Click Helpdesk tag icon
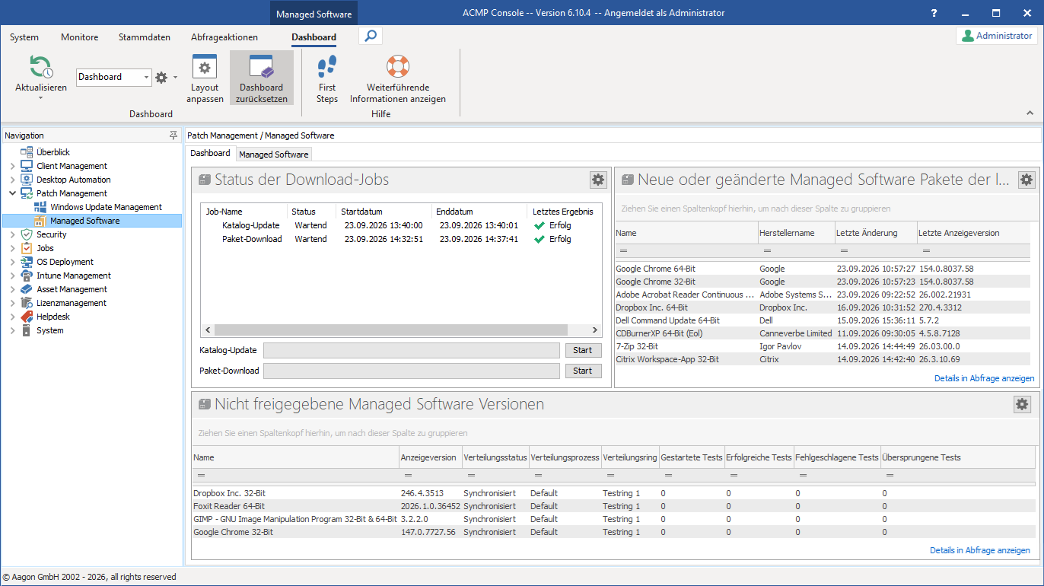 (27, 317)
